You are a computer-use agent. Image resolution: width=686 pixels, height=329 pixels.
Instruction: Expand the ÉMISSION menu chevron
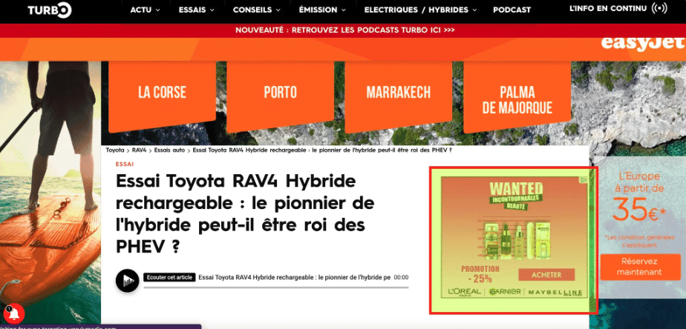pyautogui.click(x=344, y=10)
